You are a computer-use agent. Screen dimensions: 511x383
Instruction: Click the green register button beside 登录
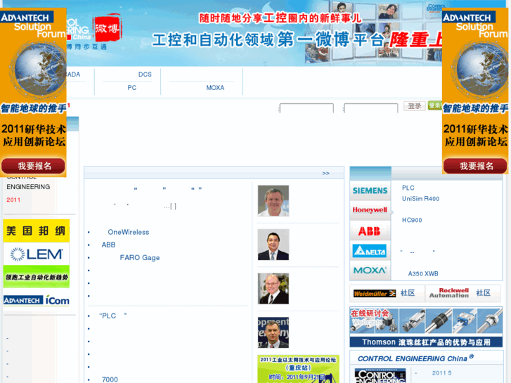[435, 105]
